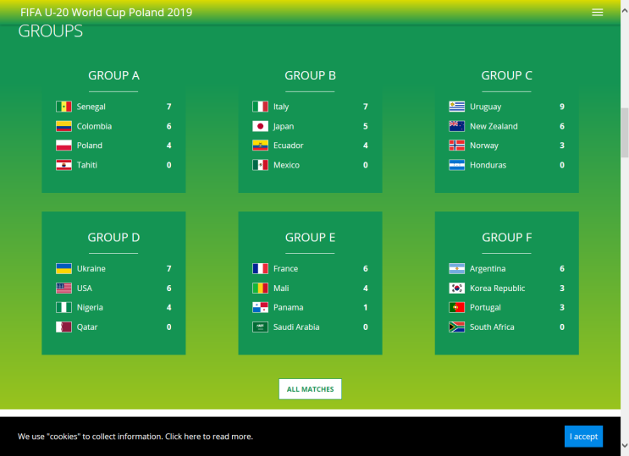
Task: Click the Panama team name
Action: (x=289, y=308)
